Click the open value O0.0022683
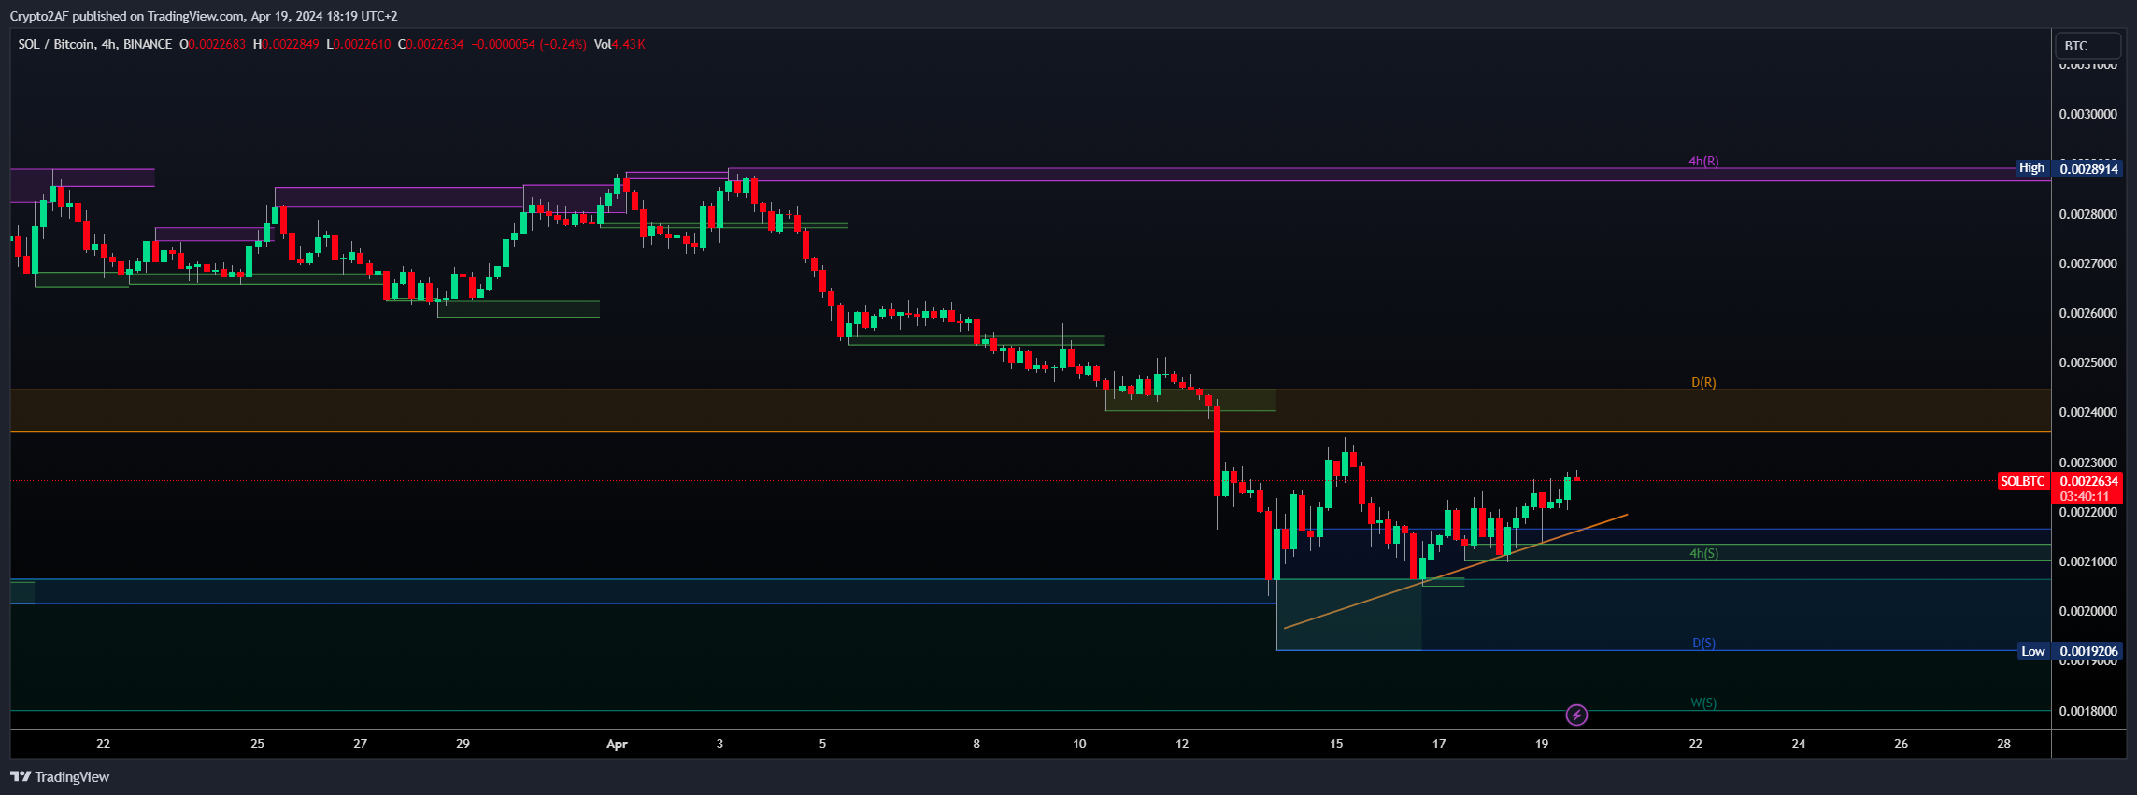This screenshot has height=795, width=2137. (x=212, y=44)
